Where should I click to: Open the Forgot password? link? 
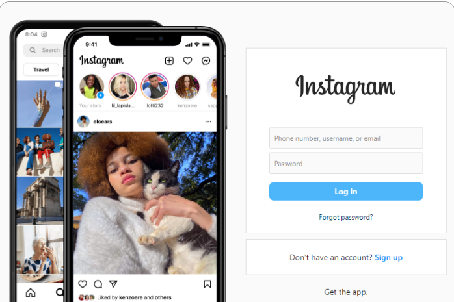click(346, 217)
